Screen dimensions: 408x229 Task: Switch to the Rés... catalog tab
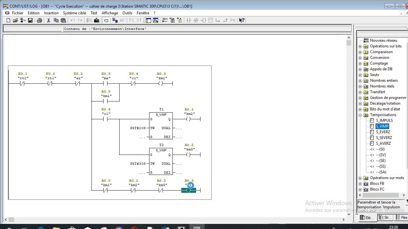coord(402,218)
